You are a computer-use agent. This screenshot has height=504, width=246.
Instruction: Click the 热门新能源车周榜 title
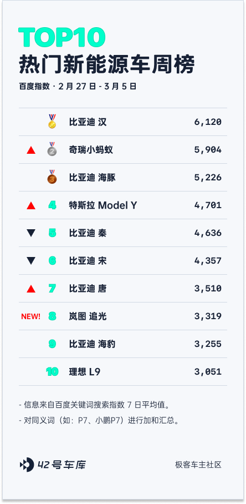click(x=106, y=65)
